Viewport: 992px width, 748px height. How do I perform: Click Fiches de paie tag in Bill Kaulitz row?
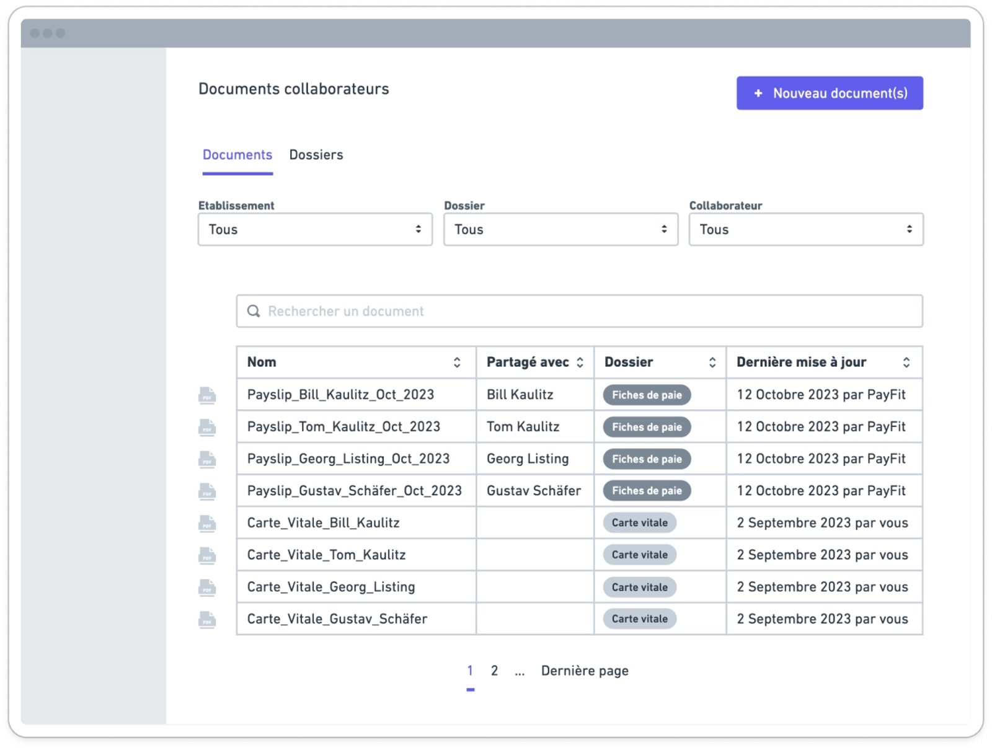647,395
